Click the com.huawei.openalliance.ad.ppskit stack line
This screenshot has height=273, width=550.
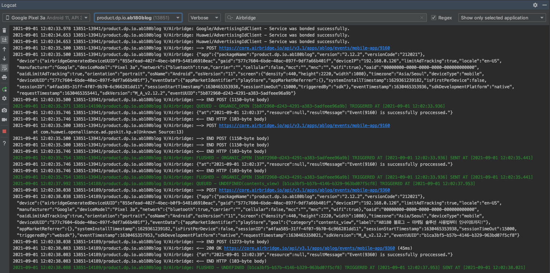point(108,132)
